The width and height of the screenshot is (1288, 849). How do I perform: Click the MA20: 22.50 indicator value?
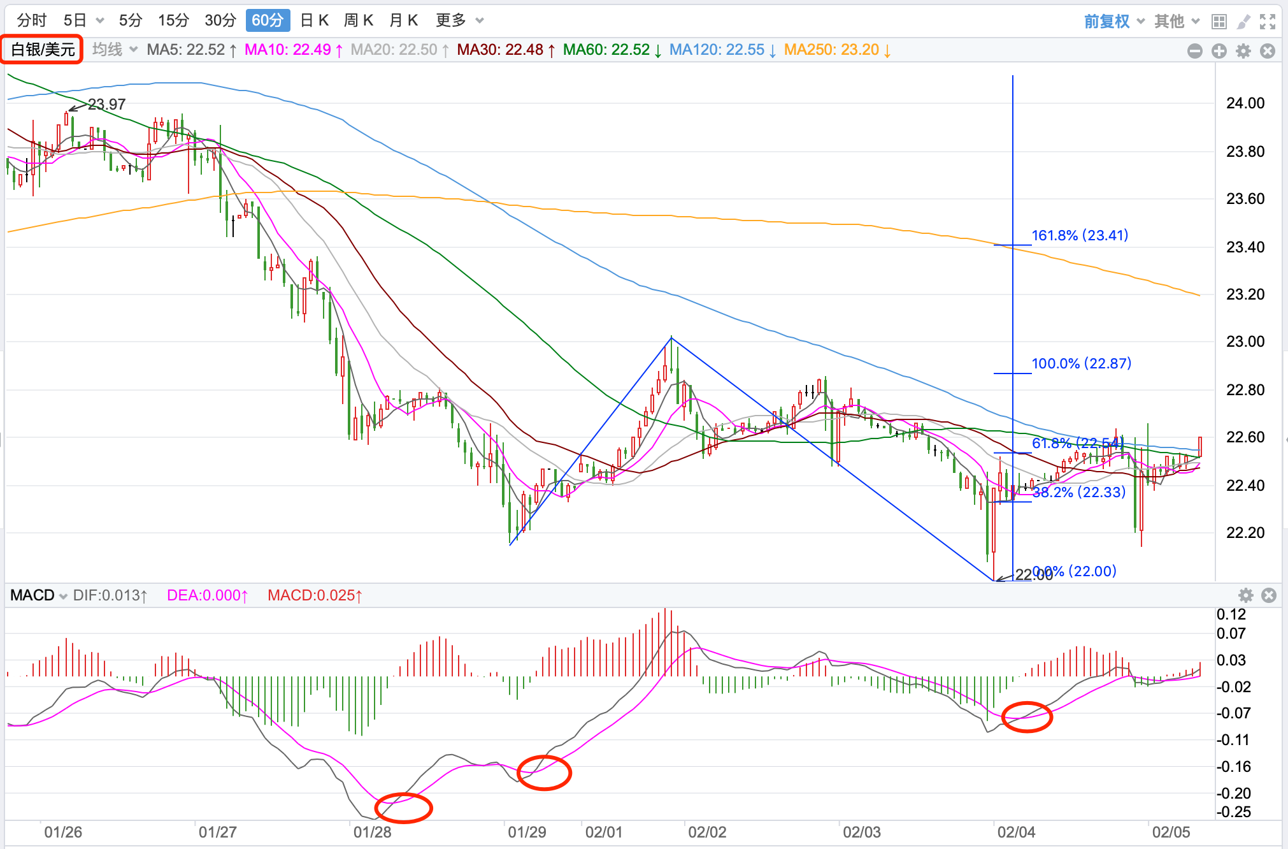pyautogui.click(x=400, y=50)
